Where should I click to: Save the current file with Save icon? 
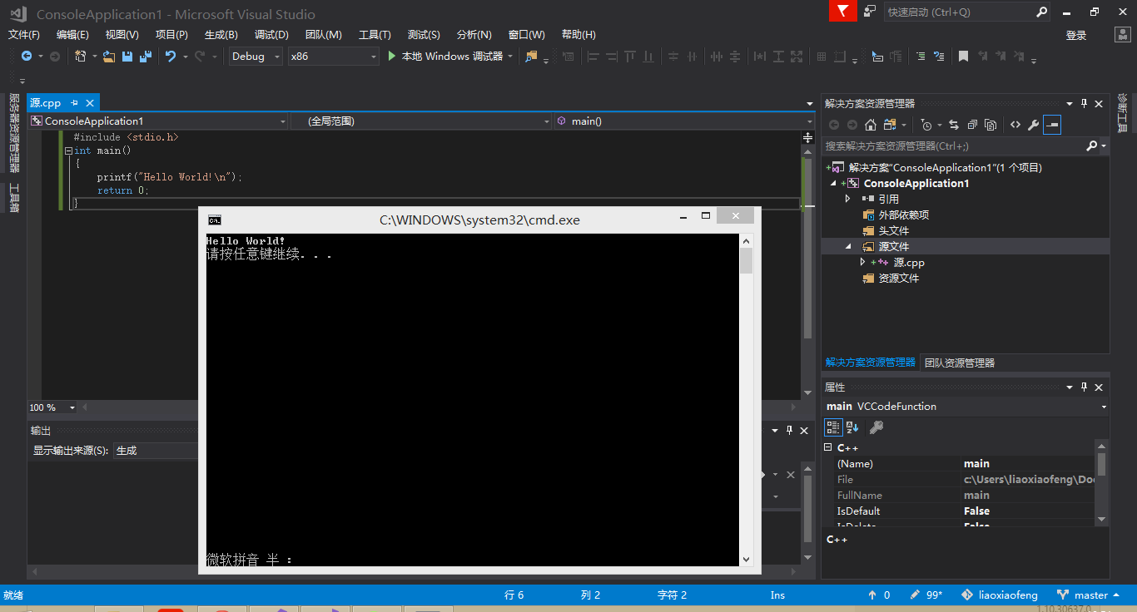tap(127, 57)
